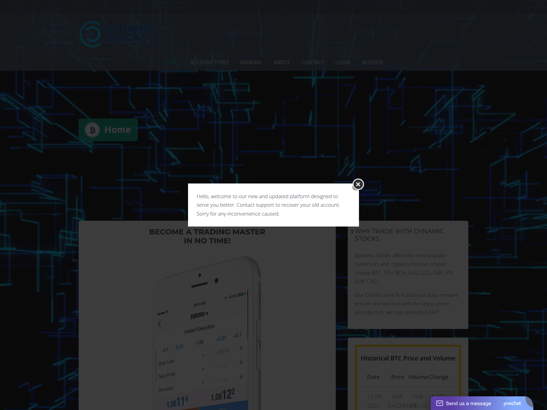Open the CONTACT page

(312, 63)
